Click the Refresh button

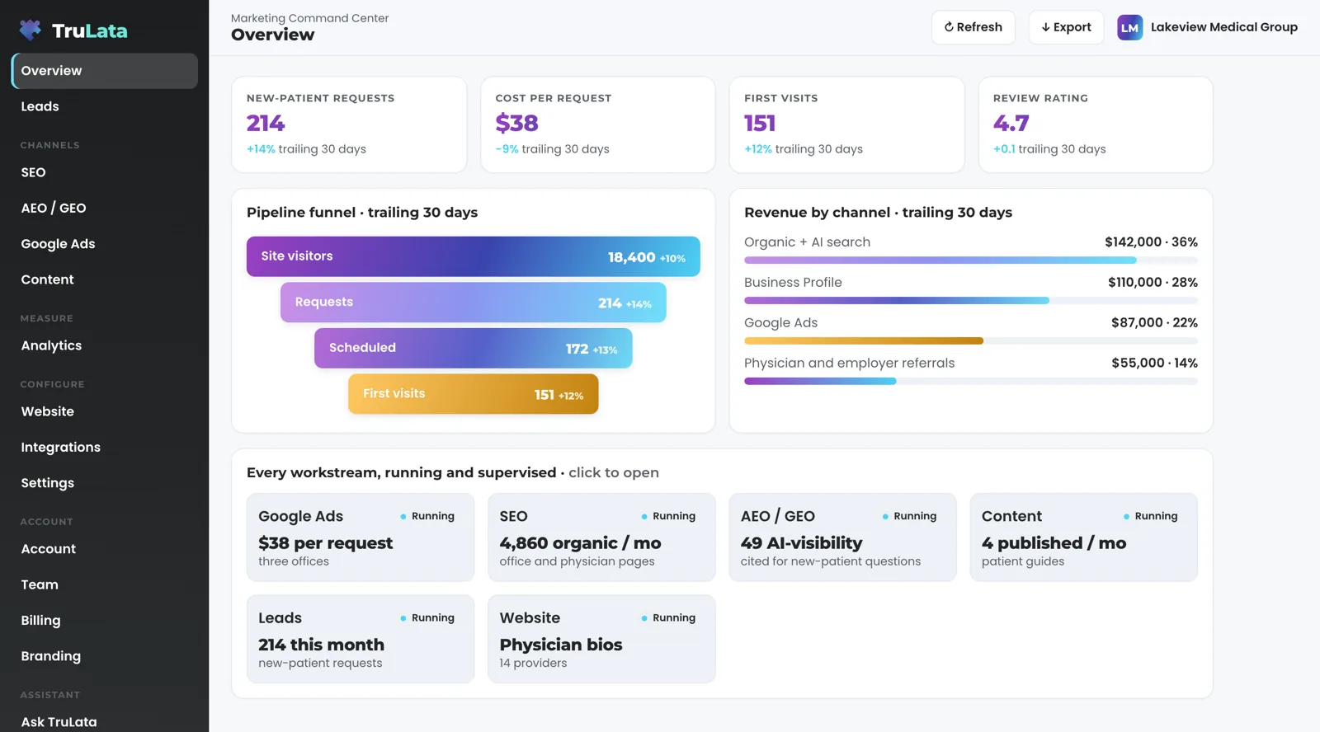[973, 27]
